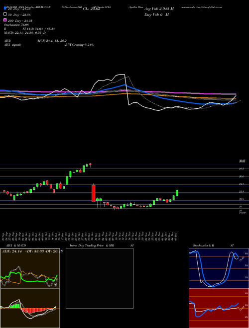Screen dimensions: 249x328
Task: Click the 'BUY Growing @ 21%' signal text
Action: (79, 45)
